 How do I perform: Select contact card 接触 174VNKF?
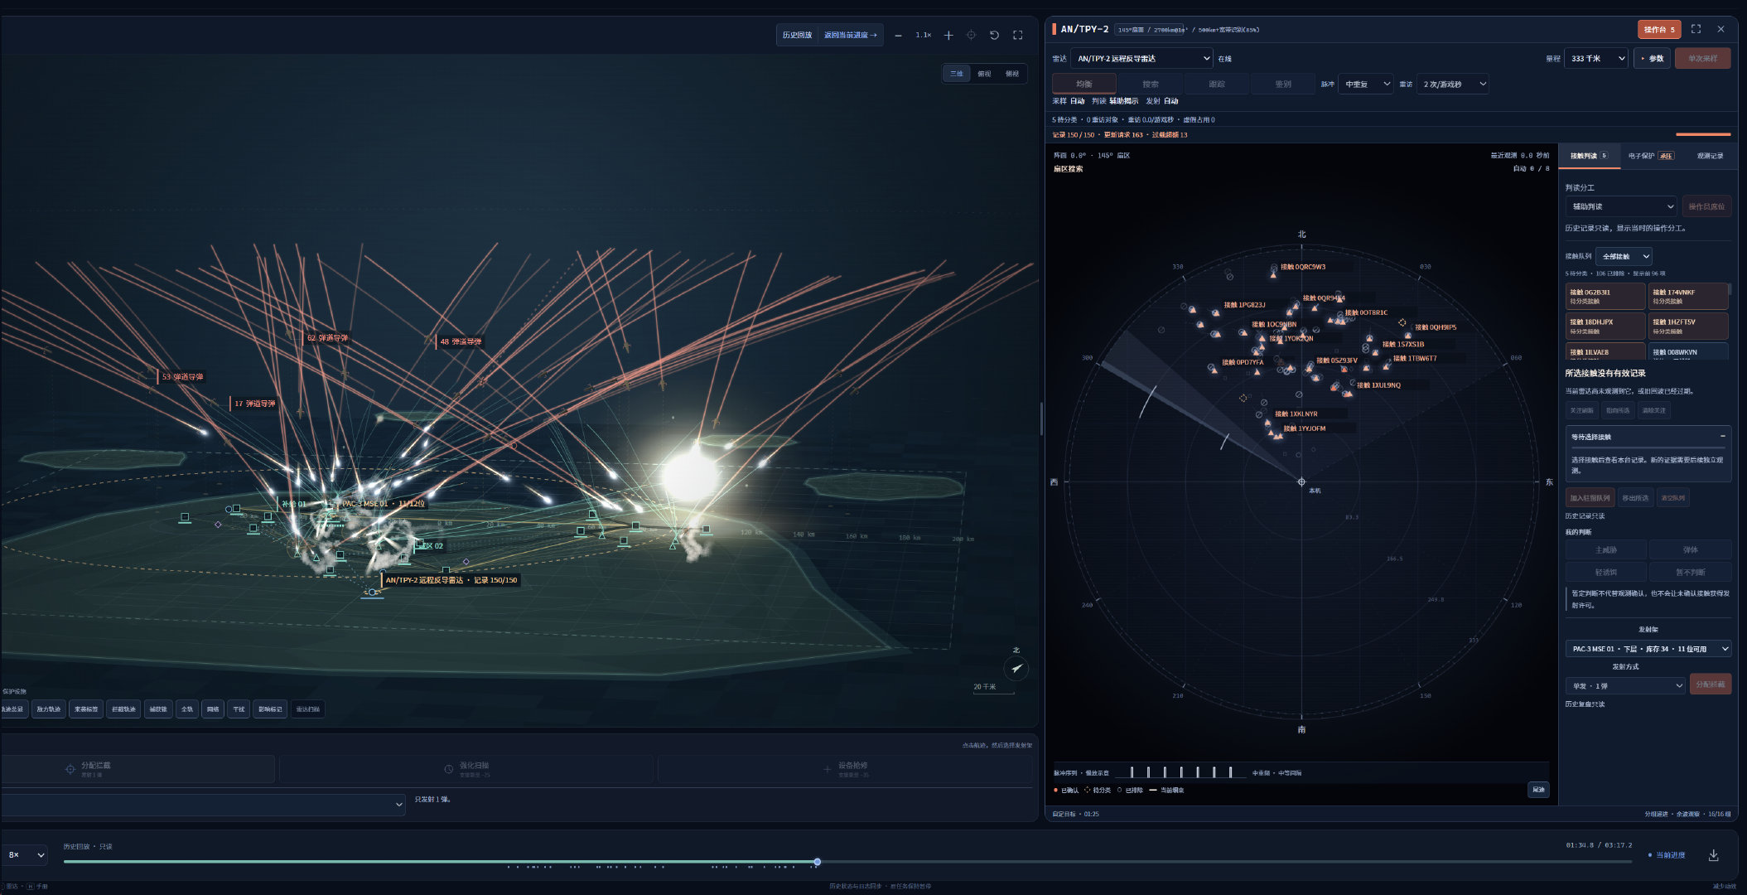pyautogui.click(x=1688, y=296)
